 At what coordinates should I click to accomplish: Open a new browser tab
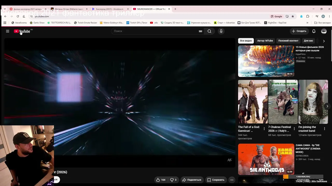(175, 9)
